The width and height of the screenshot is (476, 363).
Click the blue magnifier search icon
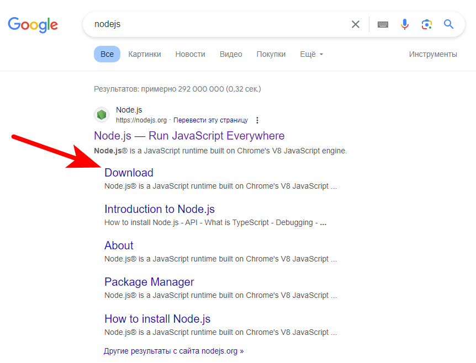click(448, 24)
